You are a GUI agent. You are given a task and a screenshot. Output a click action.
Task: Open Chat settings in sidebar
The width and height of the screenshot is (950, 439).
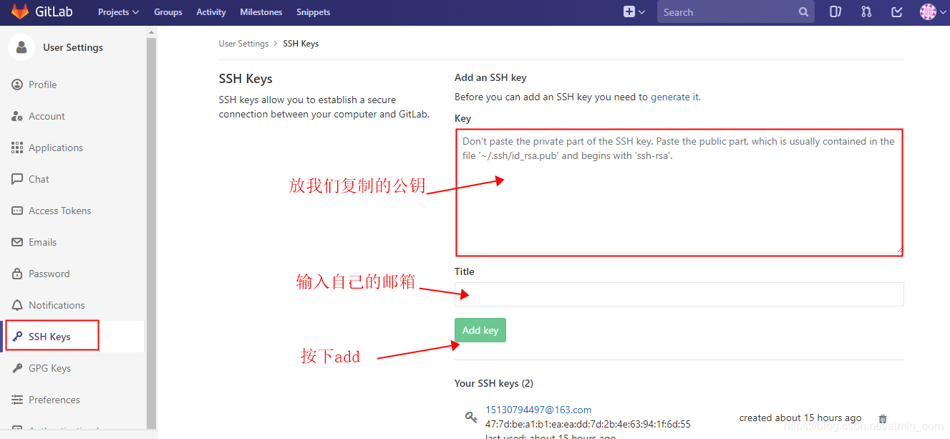[39, 179]
